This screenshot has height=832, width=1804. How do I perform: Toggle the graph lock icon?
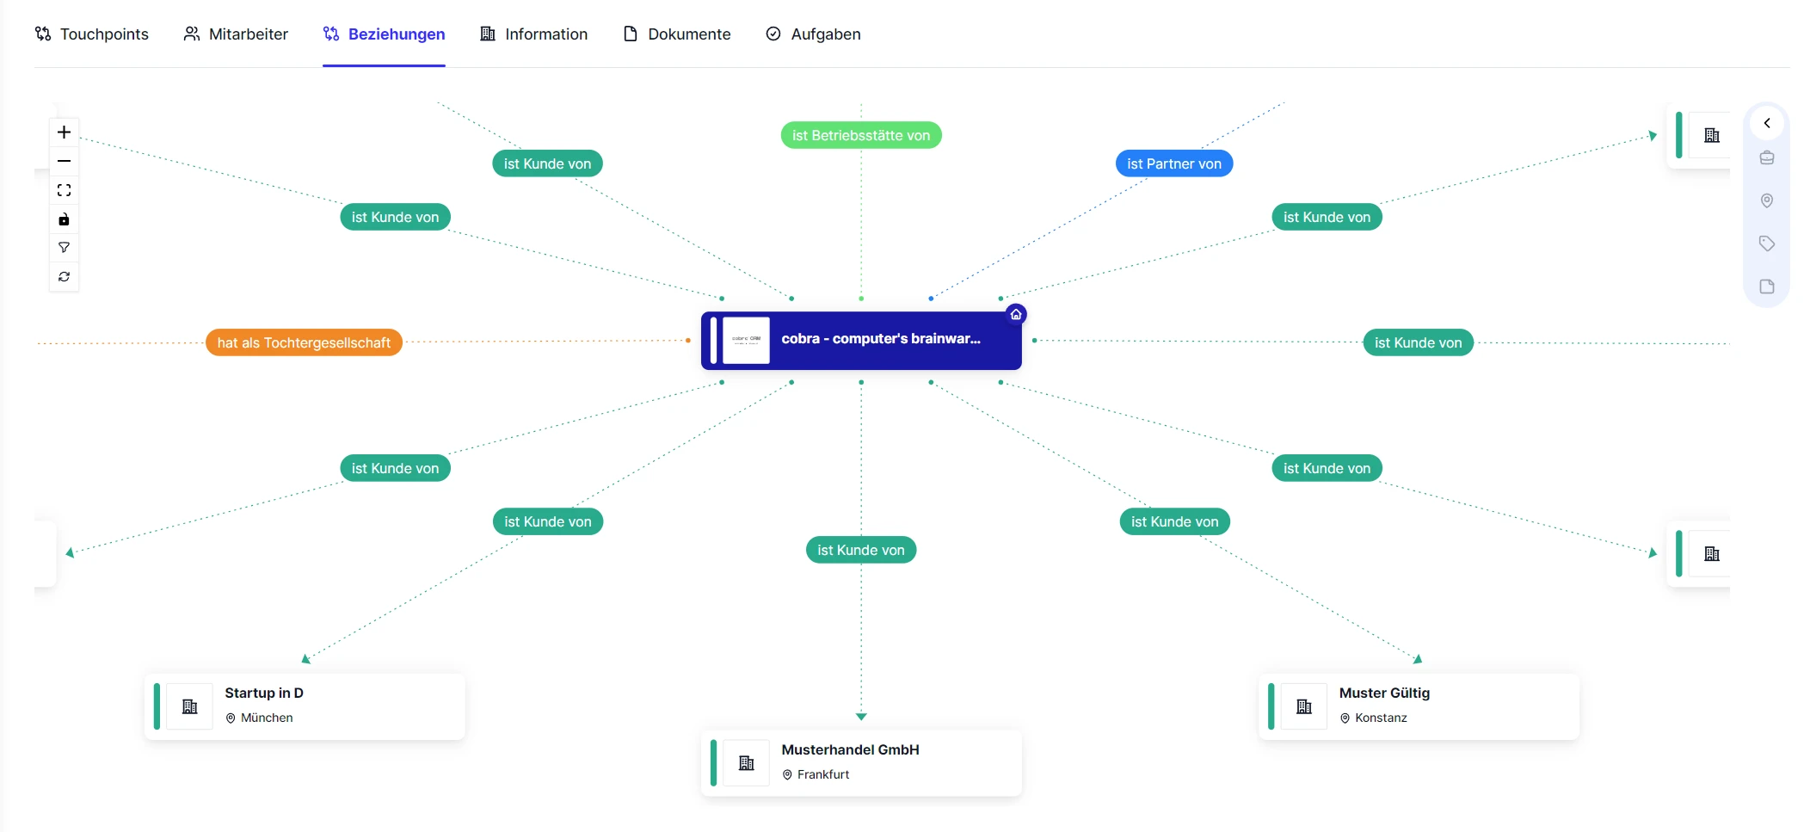click(x=64, y=219)
